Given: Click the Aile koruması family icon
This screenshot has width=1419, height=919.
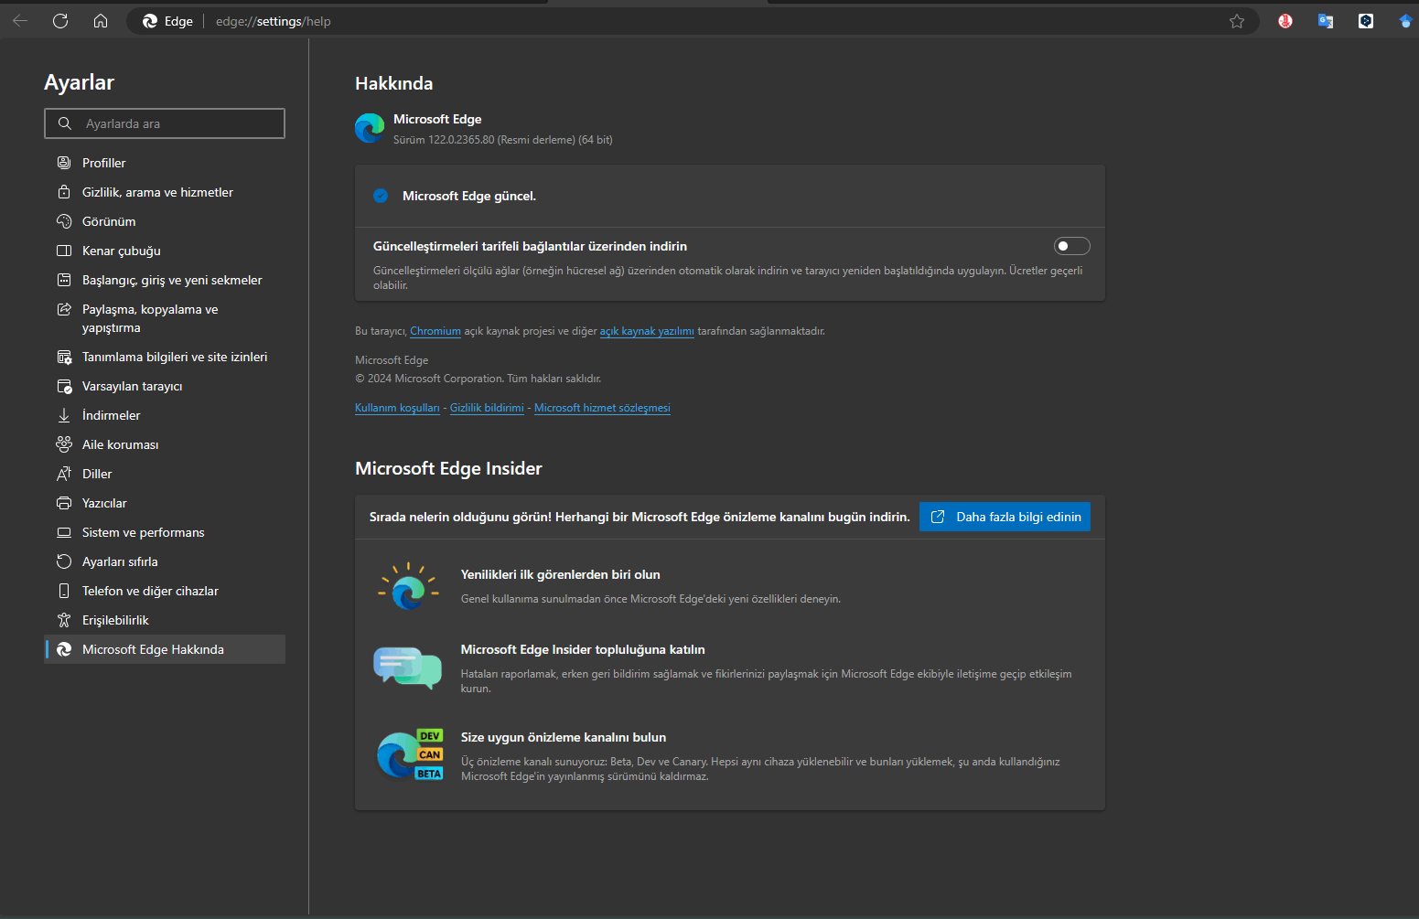Looking at the screenshot, I should pos(64,444).
